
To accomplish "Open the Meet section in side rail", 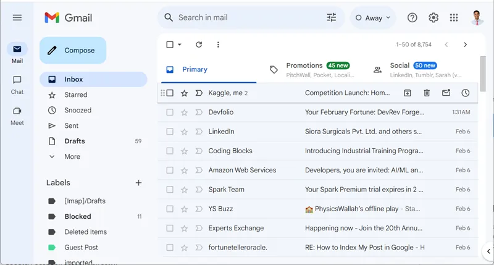I will 17,116.
